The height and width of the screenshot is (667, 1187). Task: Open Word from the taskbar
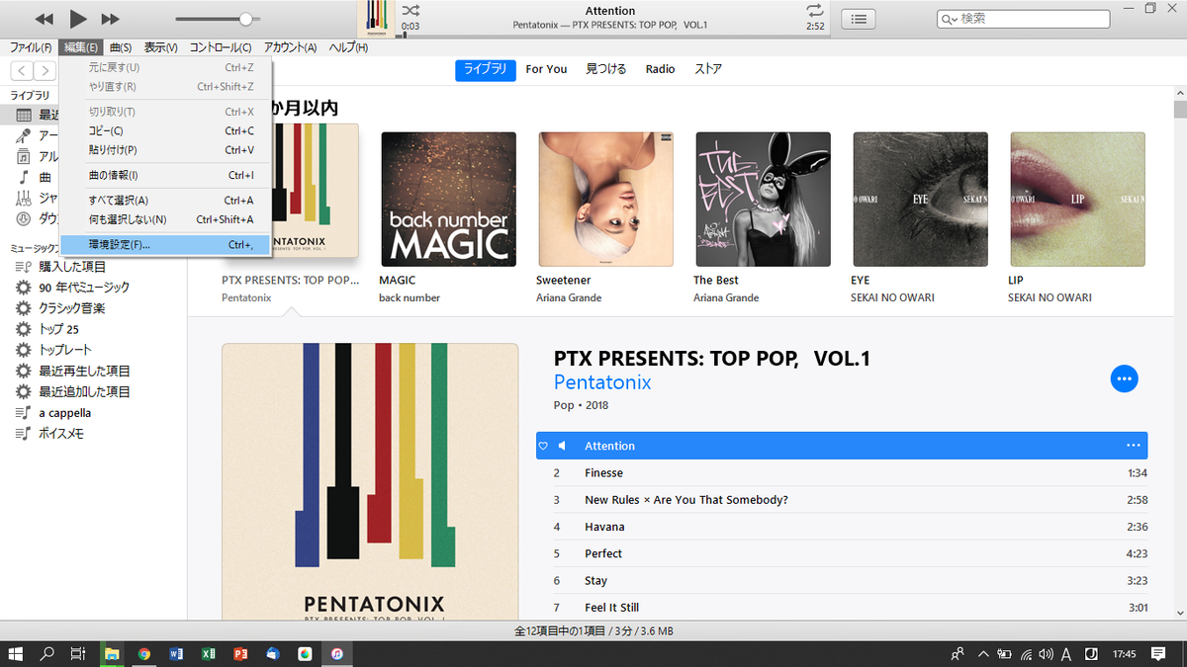tap(176, 653)
